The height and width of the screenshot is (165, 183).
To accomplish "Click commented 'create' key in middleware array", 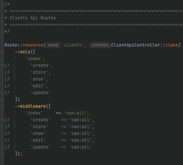I will 40,120.
